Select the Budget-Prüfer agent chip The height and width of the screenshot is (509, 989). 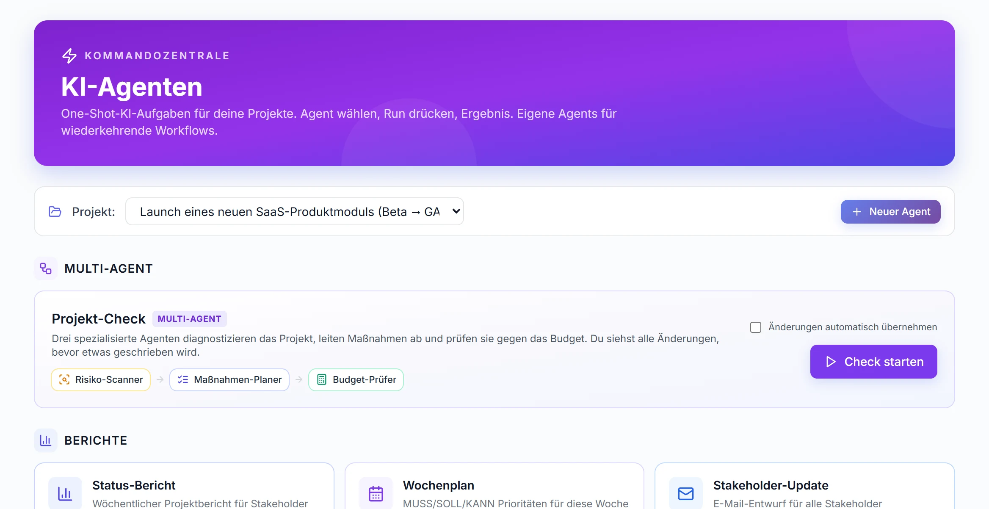coord(356,379)
